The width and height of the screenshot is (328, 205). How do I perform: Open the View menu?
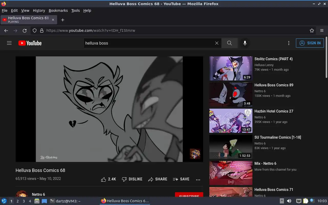point(25,11)
